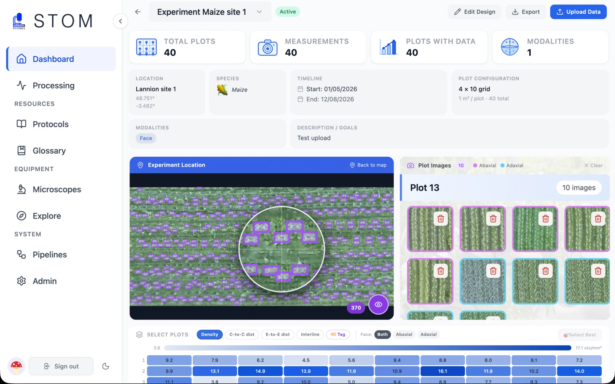Click the density color scale bar

click(x=368, y=348)
